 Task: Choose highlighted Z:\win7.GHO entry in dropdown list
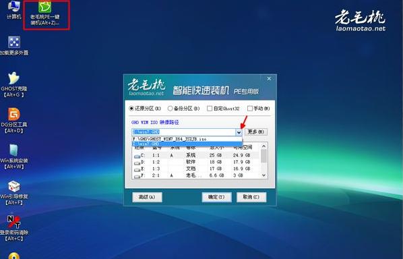[x=187, y=144]
